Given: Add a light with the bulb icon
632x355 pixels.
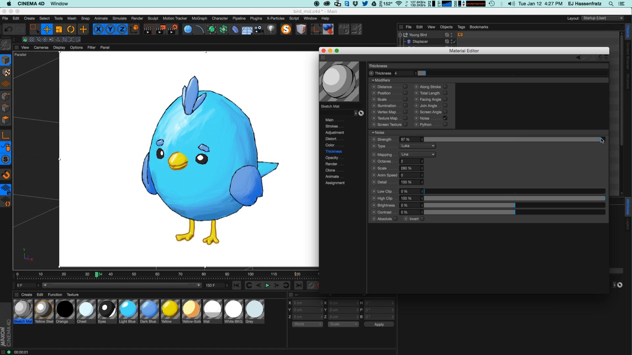Looking at the screenshot, I should pyautogui.click(x=271, y=29).
